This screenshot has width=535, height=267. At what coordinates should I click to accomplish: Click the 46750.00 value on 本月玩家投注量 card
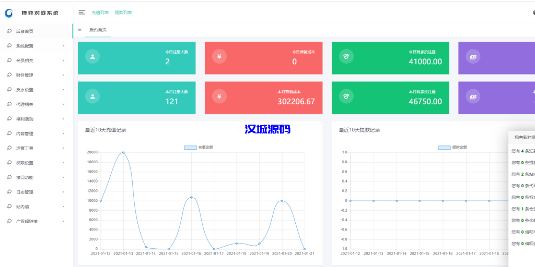click(x=425, y=102)
